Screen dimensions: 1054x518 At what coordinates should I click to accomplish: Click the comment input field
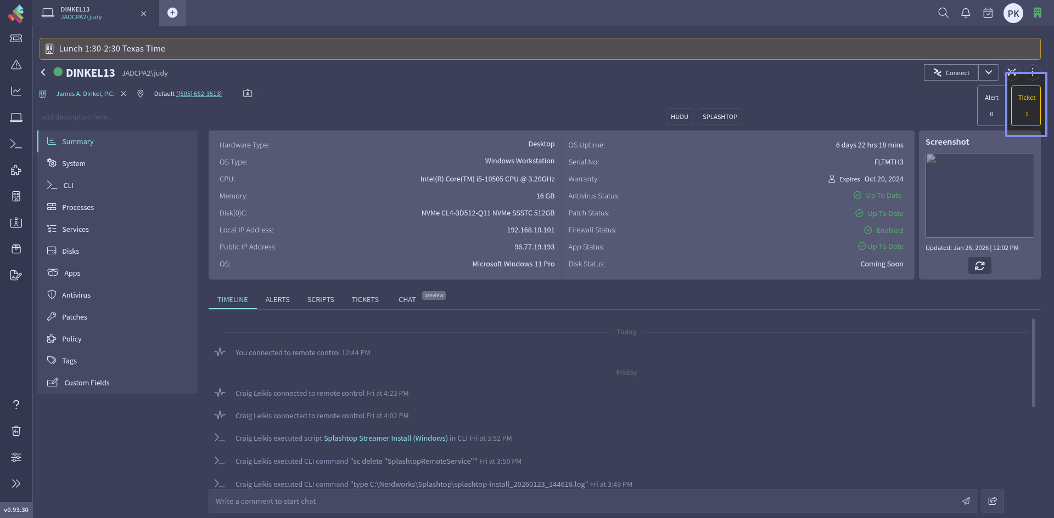point(582,501)
